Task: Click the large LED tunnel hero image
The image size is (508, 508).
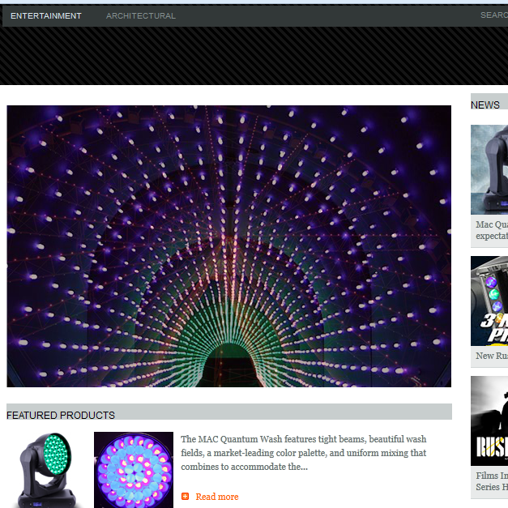Action: pyautogui.click(x=228, y=203)
